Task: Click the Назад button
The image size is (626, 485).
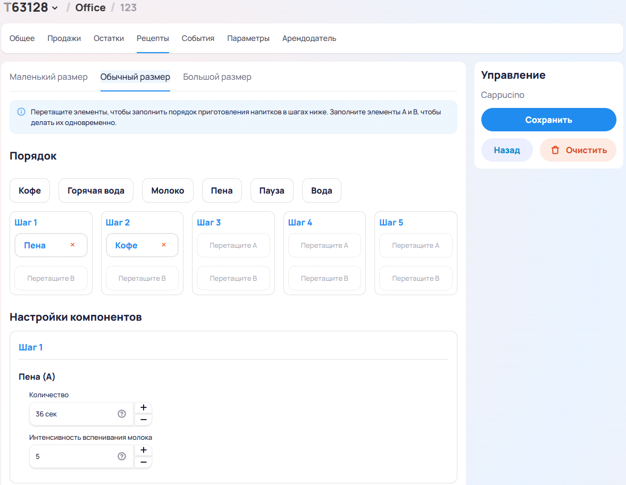Action: [x=506, y=150]
